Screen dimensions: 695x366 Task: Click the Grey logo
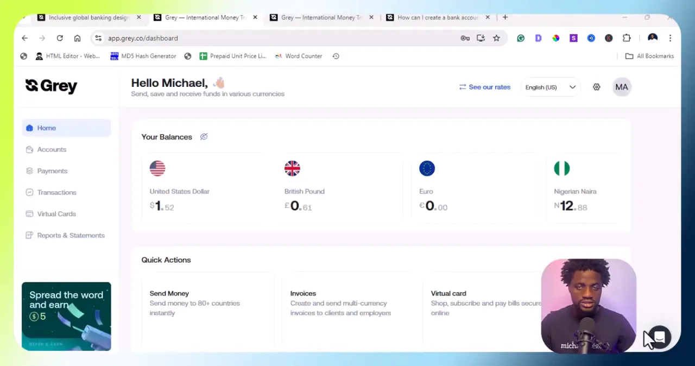51,86
